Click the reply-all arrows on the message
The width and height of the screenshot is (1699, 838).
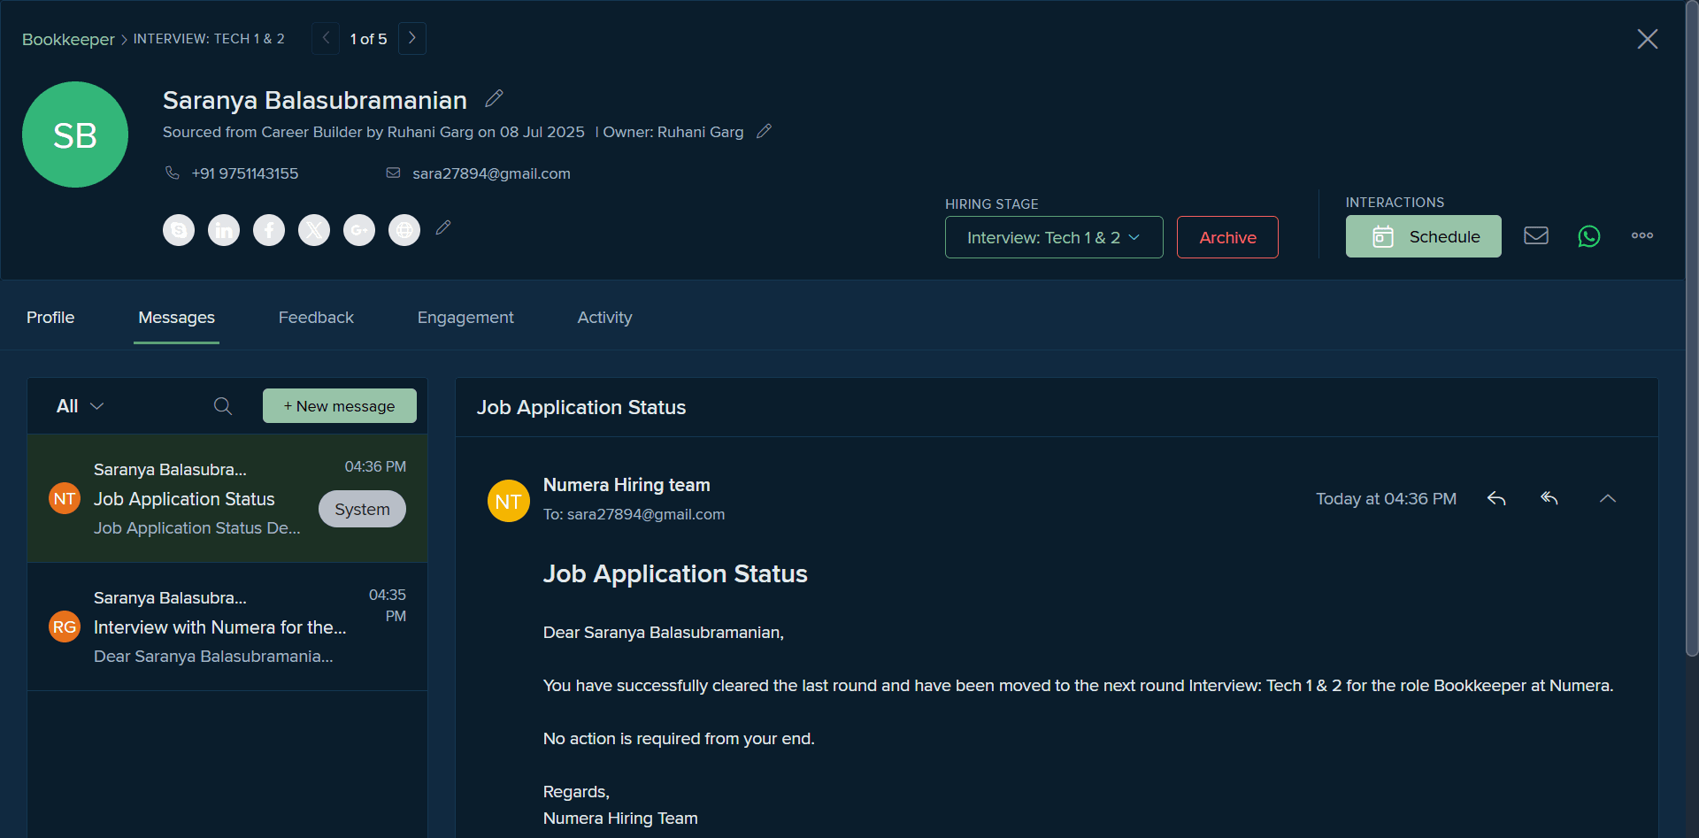pos(1549,498)
